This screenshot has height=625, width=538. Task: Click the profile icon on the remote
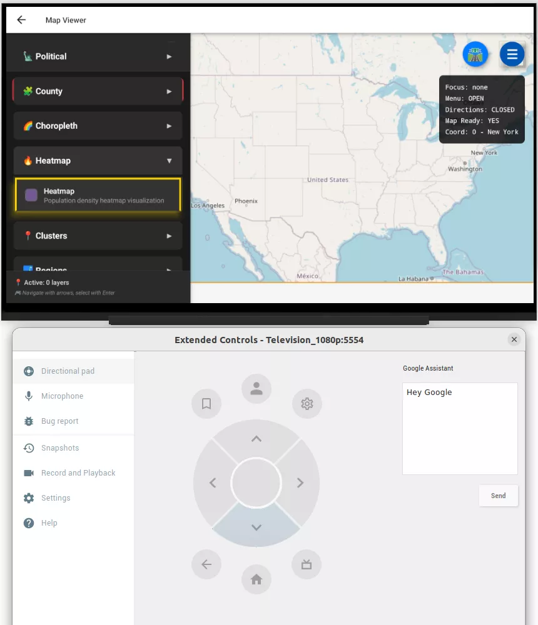coord(256,388)
